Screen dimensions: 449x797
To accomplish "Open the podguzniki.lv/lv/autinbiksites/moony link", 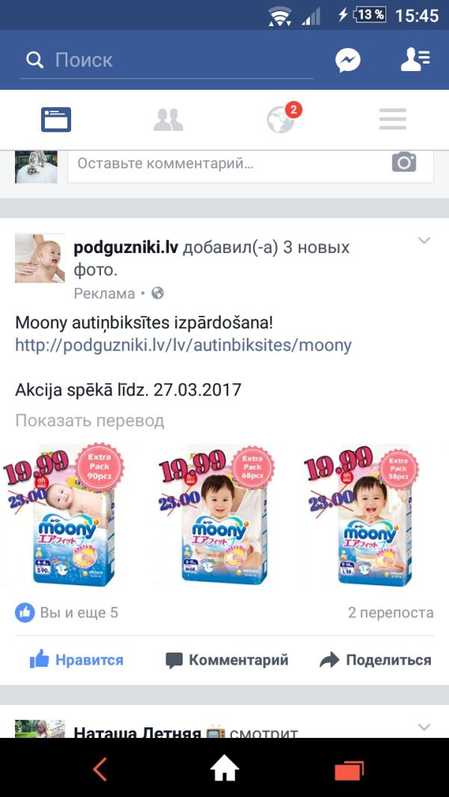I will pyautogui.click(x=183, y=346).
